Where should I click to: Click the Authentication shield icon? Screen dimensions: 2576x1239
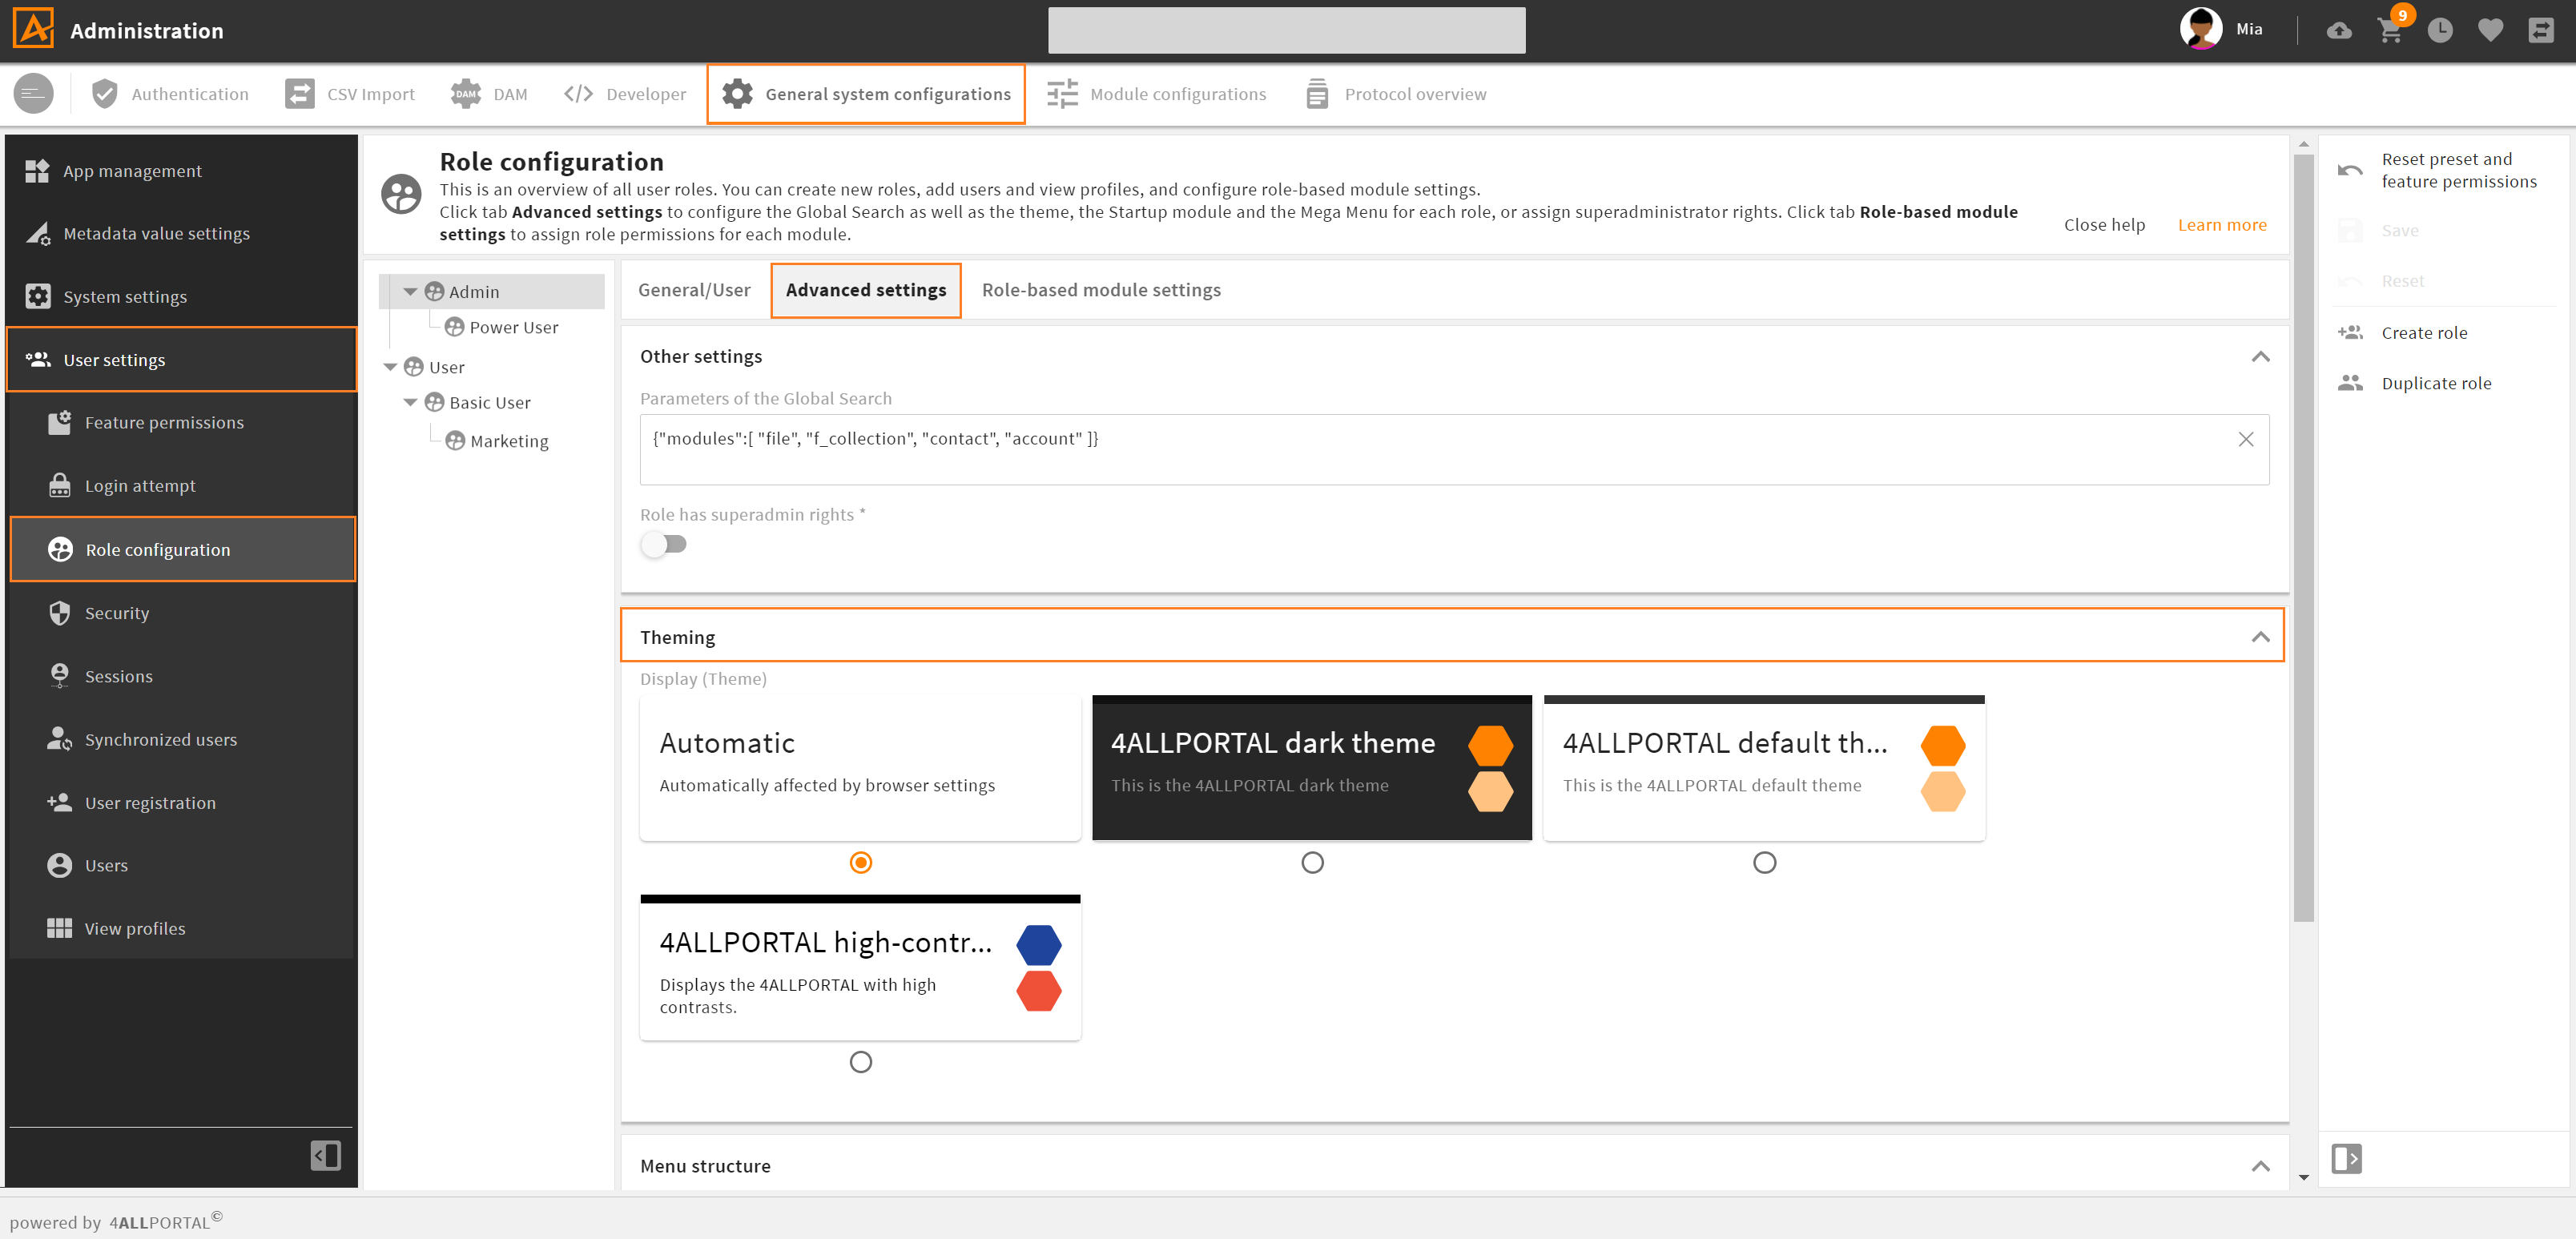click(x=104, y=94)
